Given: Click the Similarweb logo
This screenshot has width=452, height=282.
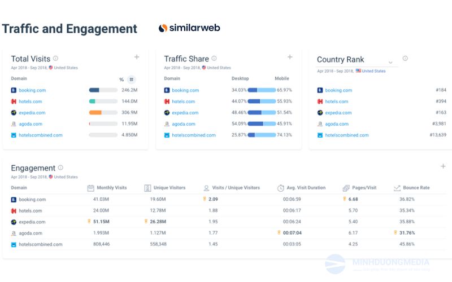Looking at the screenshot, I should coord(189,28).
